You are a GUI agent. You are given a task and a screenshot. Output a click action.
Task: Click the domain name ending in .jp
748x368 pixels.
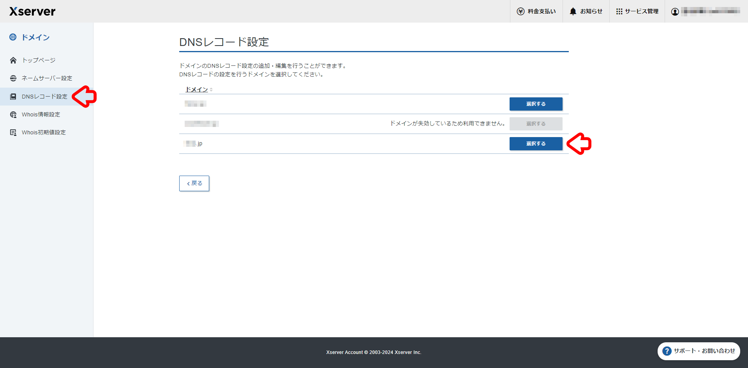[193, 144]
